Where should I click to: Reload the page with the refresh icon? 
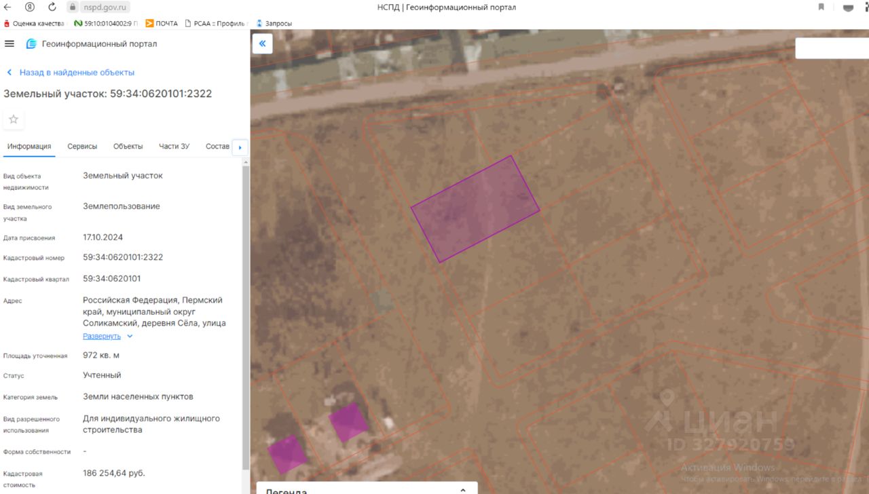pos(52,7)
